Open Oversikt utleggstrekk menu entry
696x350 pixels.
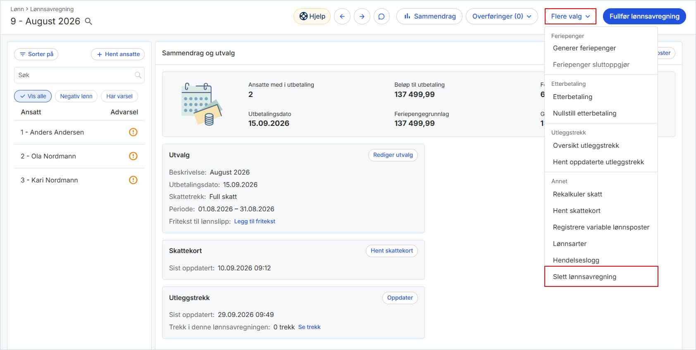pos(601,145)
